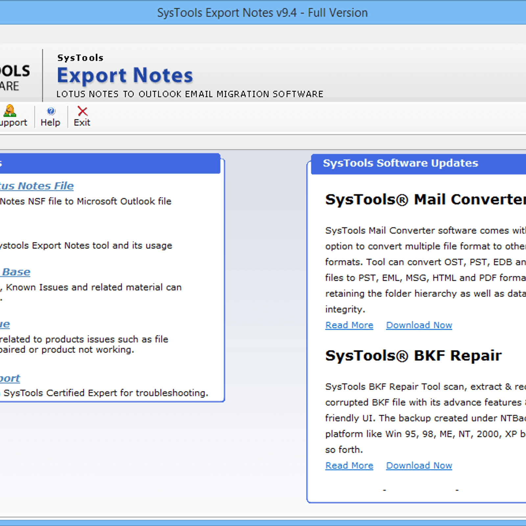Screen dimensions: 526x526
Task: Open the Lotus Notes File link
Action: tap(37, 186)
